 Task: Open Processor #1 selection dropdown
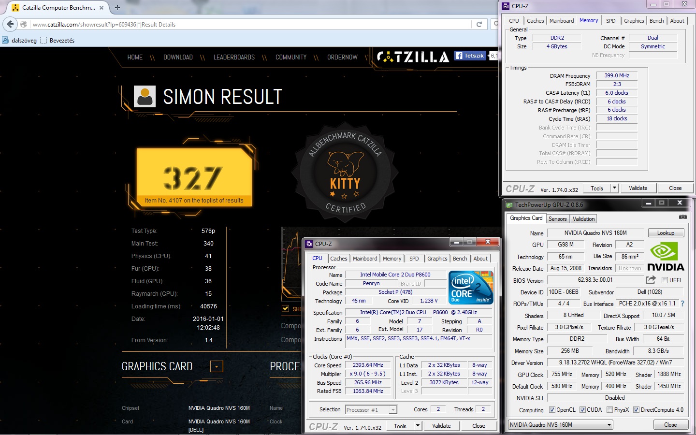click(371, 410)
